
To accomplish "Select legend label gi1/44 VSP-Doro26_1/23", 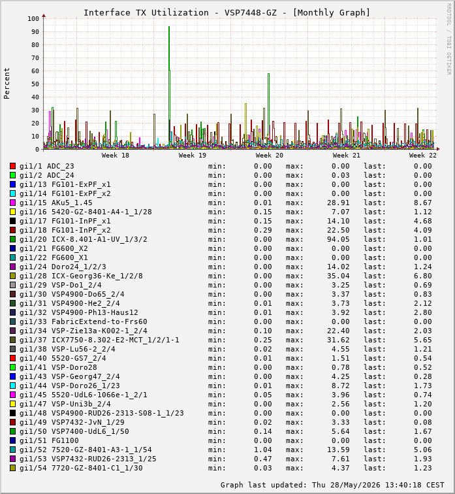I will click(70, 386).
